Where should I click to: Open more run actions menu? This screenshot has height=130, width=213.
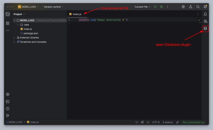pyautogui.click(x=168, y=7)
